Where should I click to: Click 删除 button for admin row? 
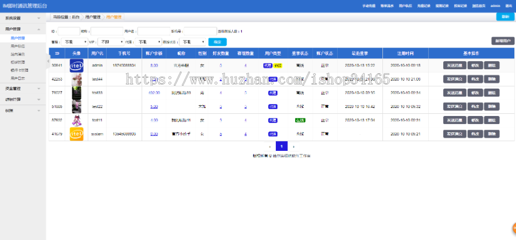[x=491, y=65]
